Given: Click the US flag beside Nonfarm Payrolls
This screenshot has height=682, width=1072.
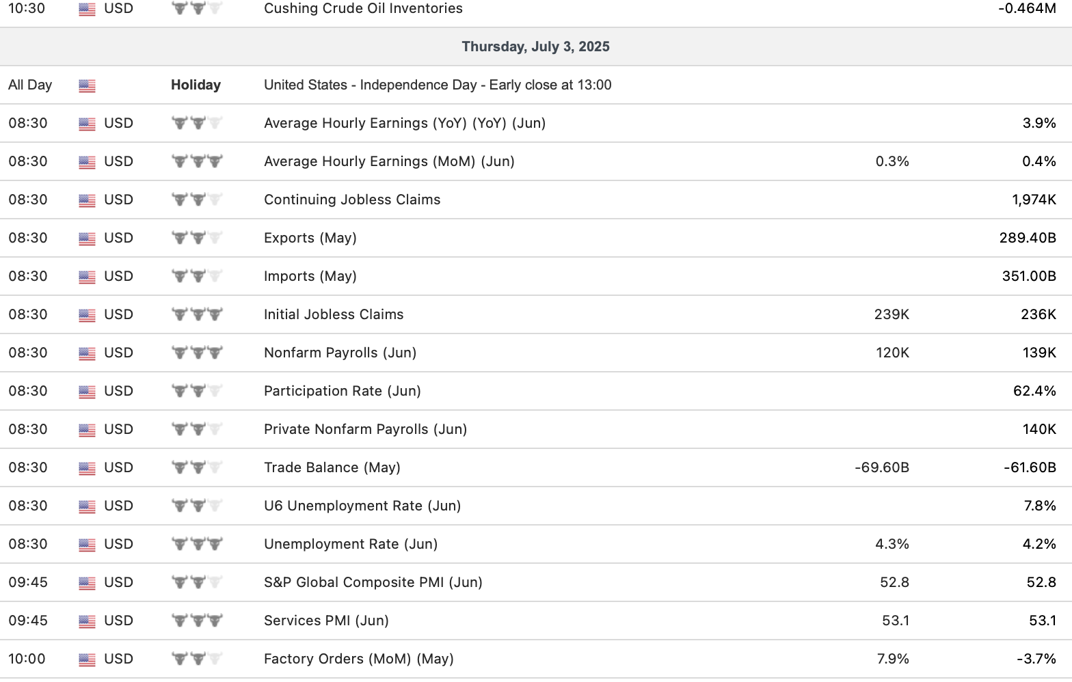Looking at the screenshot, I should [x=87, y=353].
